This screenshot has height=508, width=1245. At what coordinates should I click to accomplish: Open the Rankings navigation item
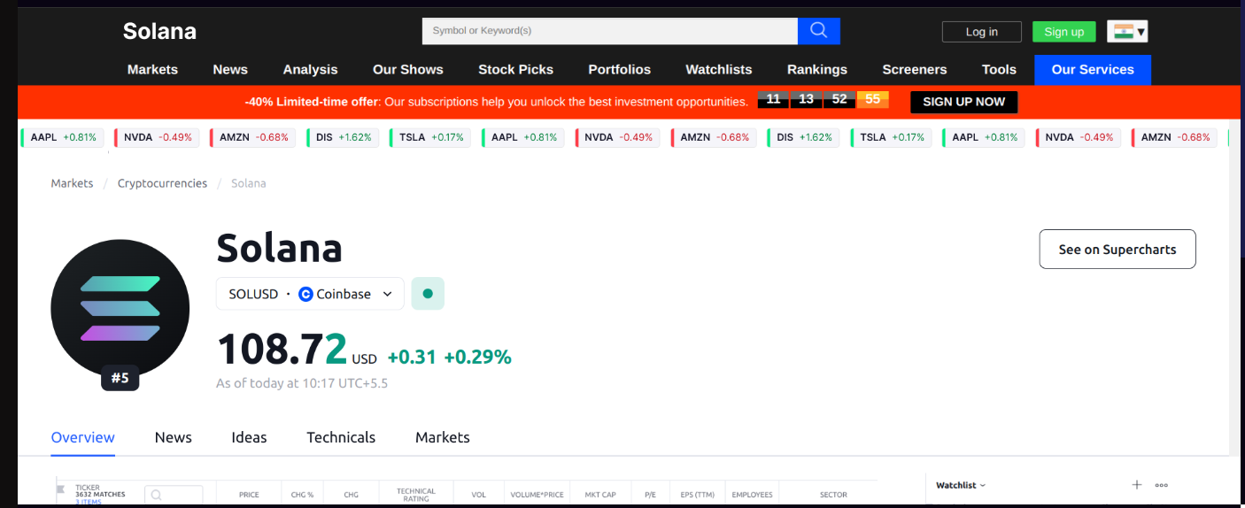(x=817, y=69)
